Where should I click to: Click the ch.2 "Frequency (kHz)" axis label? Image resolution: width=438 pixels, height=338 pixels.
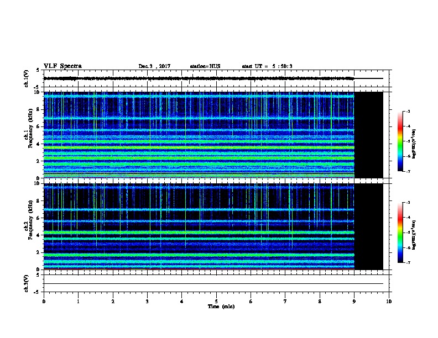(x=30, y=220)
